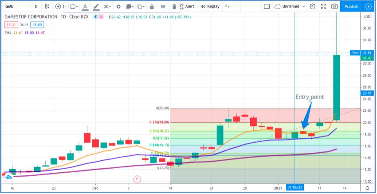This screenshot has width=377, height=194.
Task: Click the blue 19.00 EMA value
Action: coord(28,33)
